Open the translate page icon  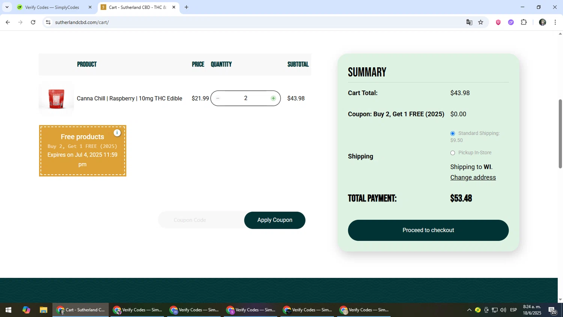[x=469, y=22]
